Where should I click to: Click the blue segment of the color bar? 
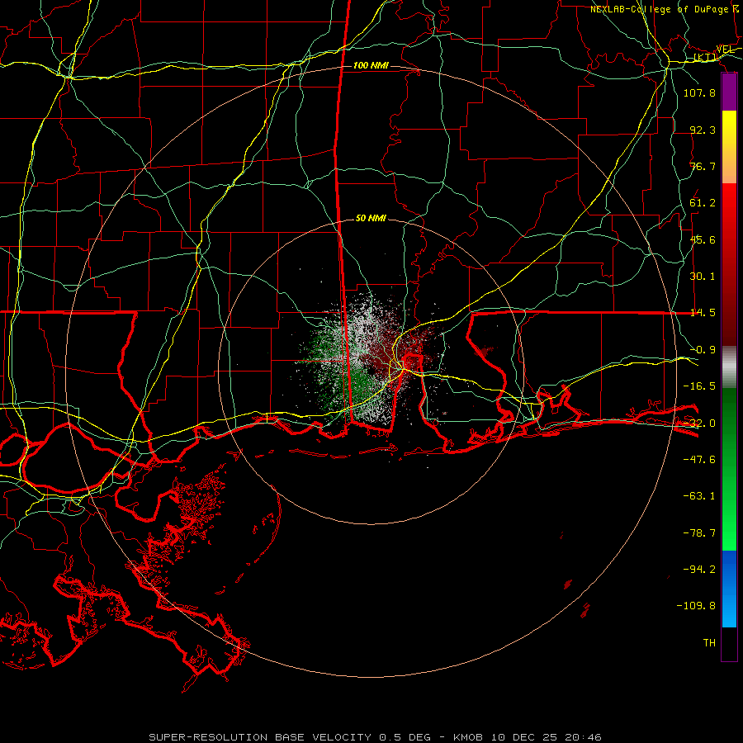point(729,589)
